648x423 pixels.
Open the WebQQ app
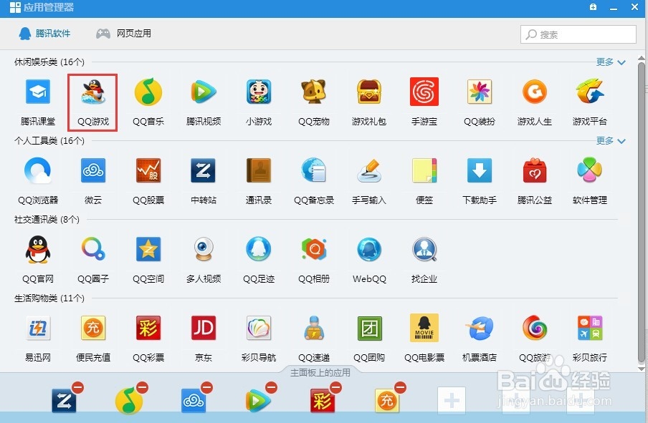point(369,249)
